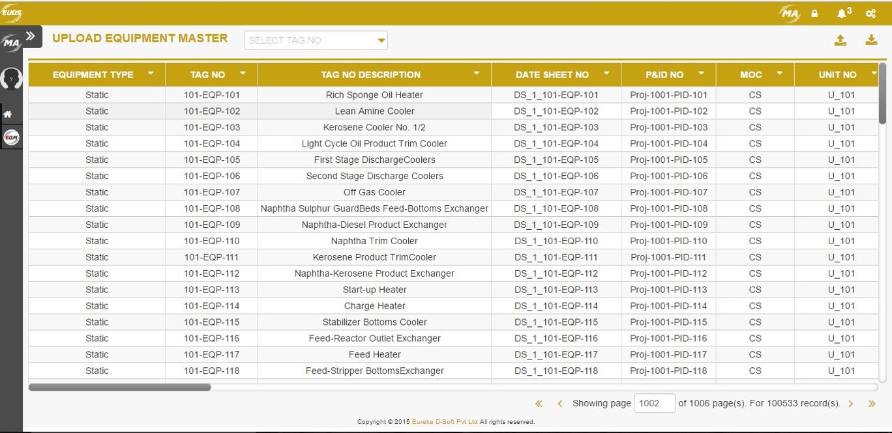Image resolution: width=892 pixels, height=433 pixels.
Task: Select Stabilizer Bottoms Cooler description
Action: 375,322
